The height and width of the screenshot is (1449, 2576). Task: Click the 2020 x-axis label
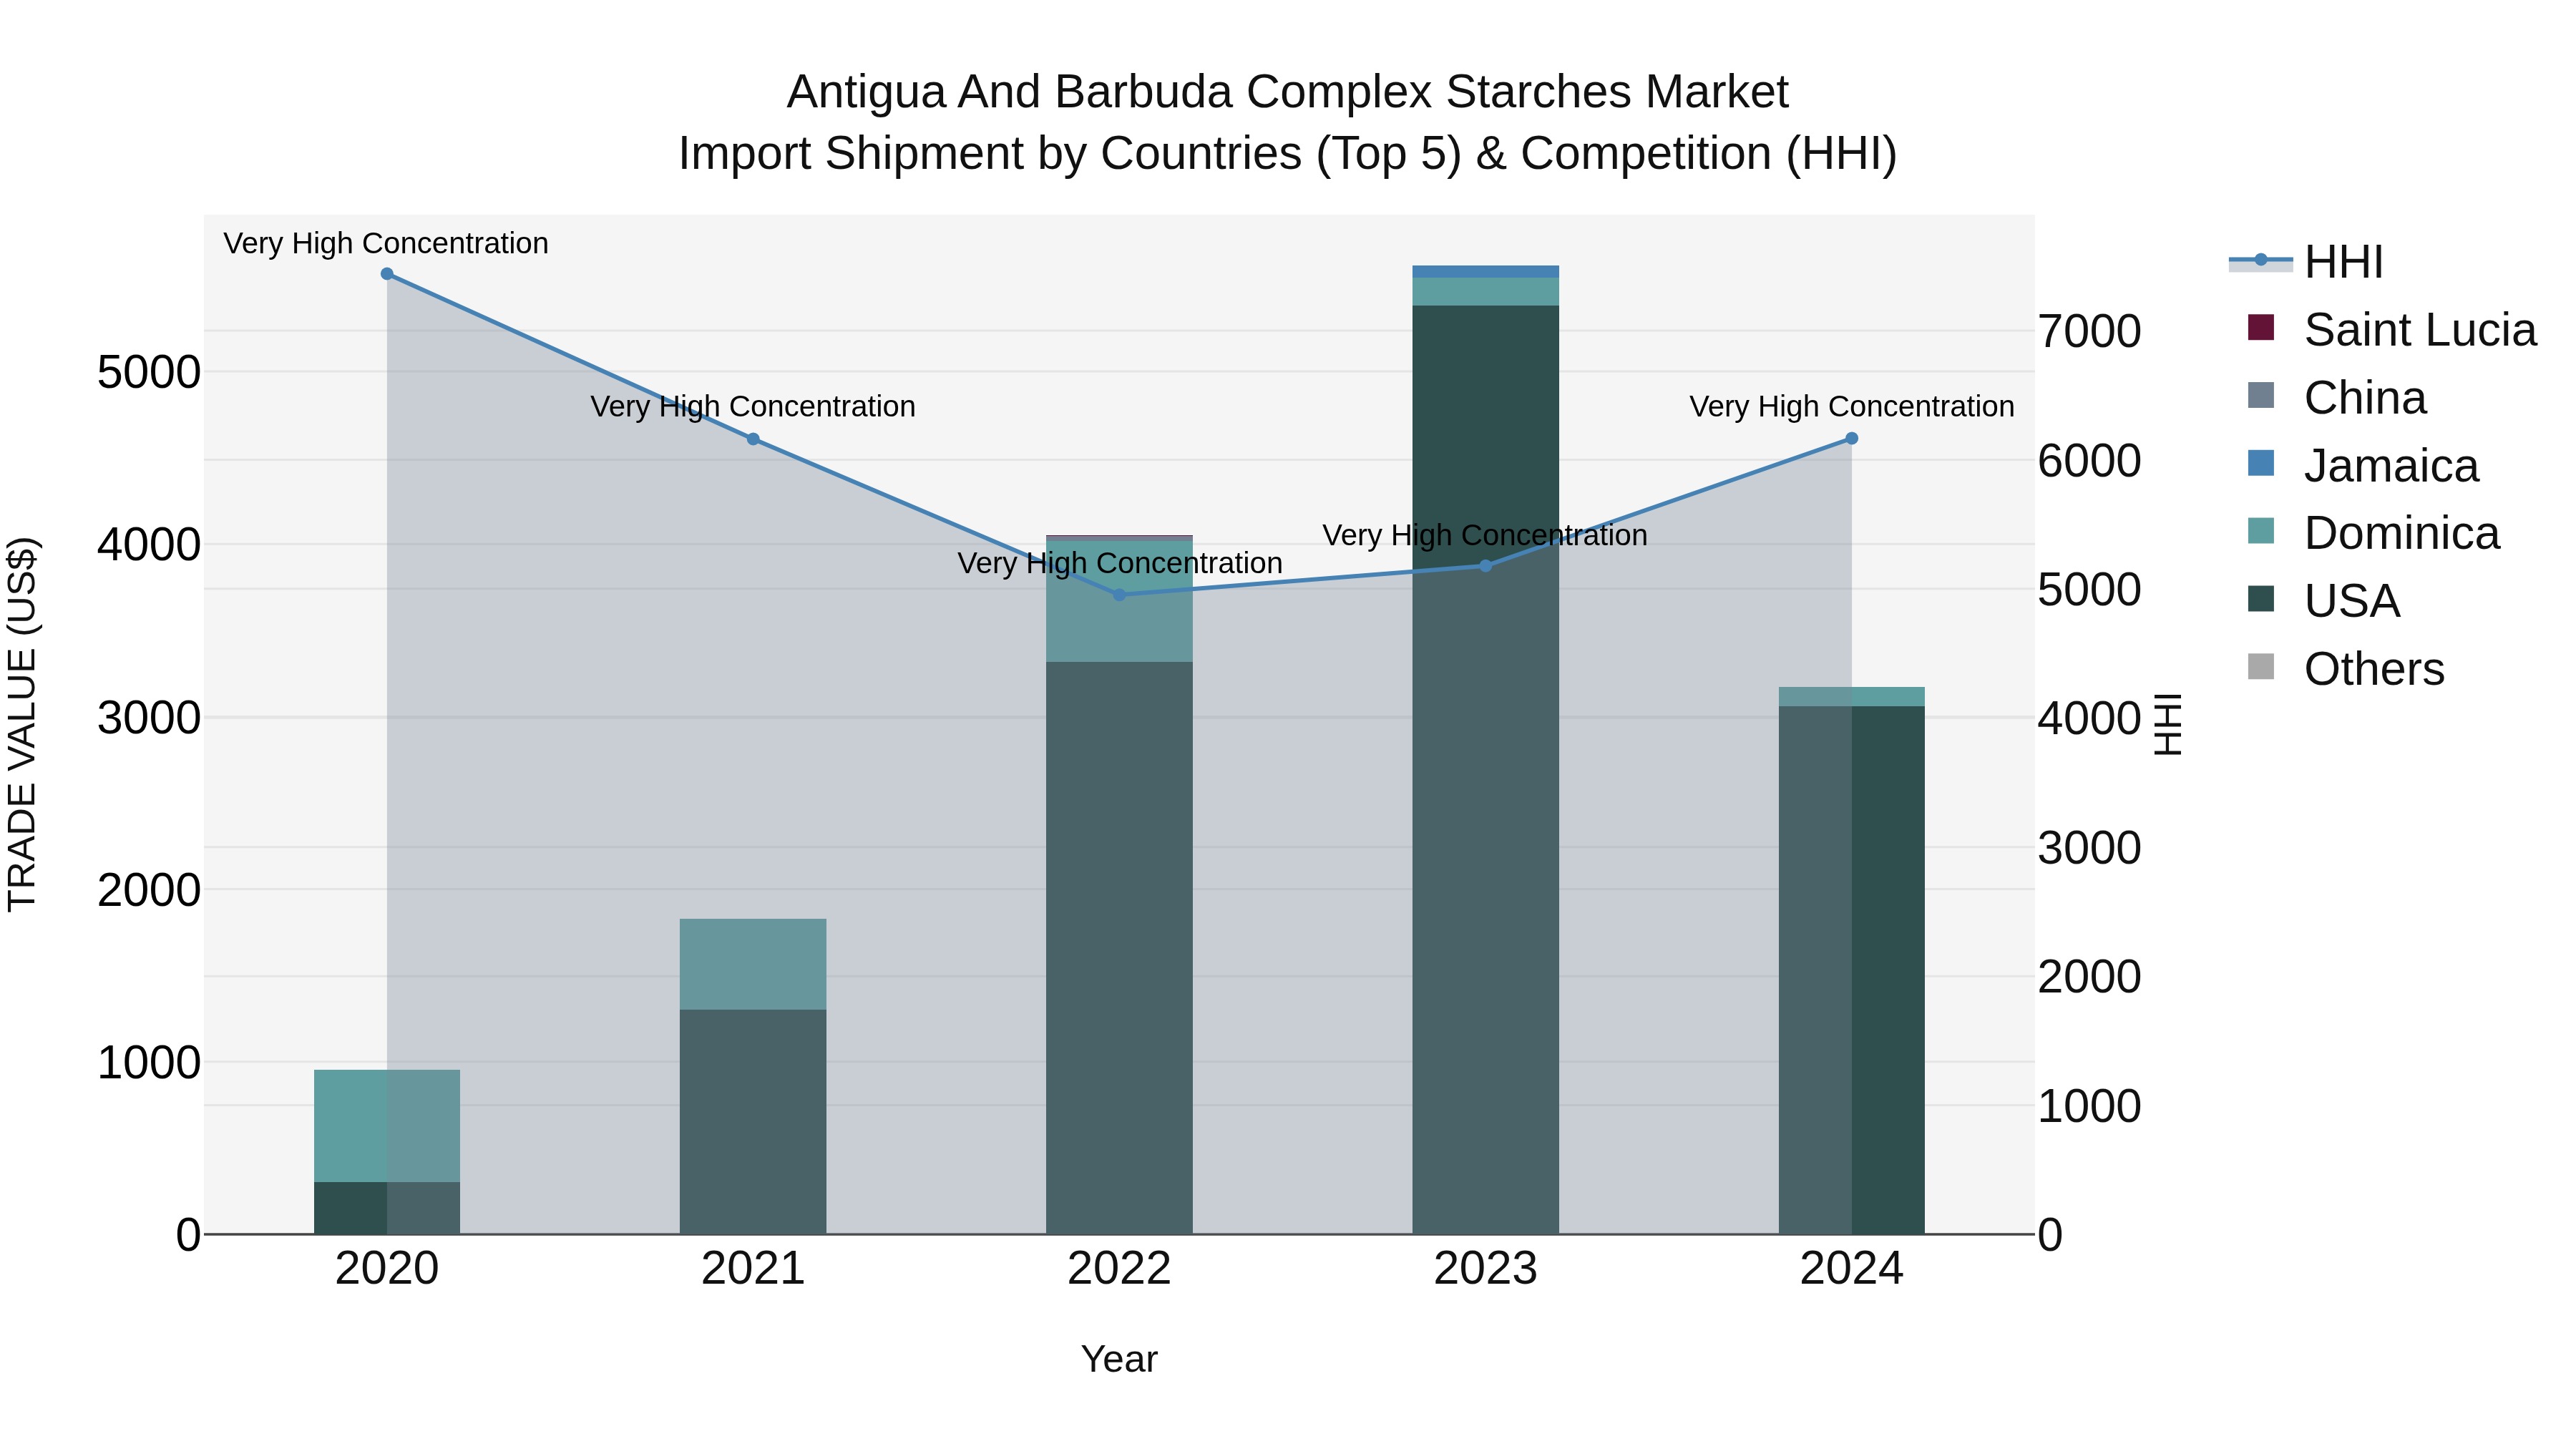[x=387, y=1269]
